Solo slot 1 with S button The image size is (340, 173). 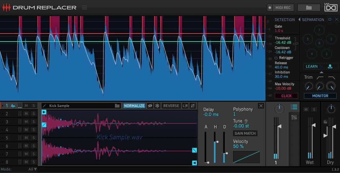34,106
